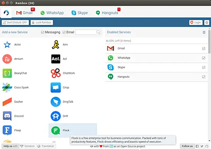Add the Aol service icon

tap(56, 59)
